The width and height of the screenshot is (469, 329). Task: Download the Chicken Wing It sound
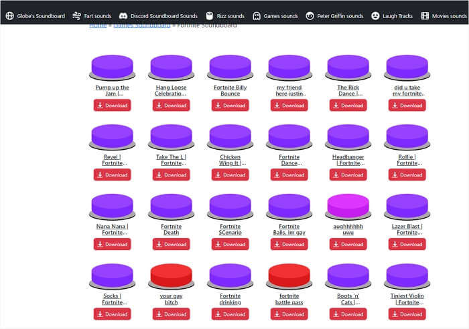pos(230,175)
